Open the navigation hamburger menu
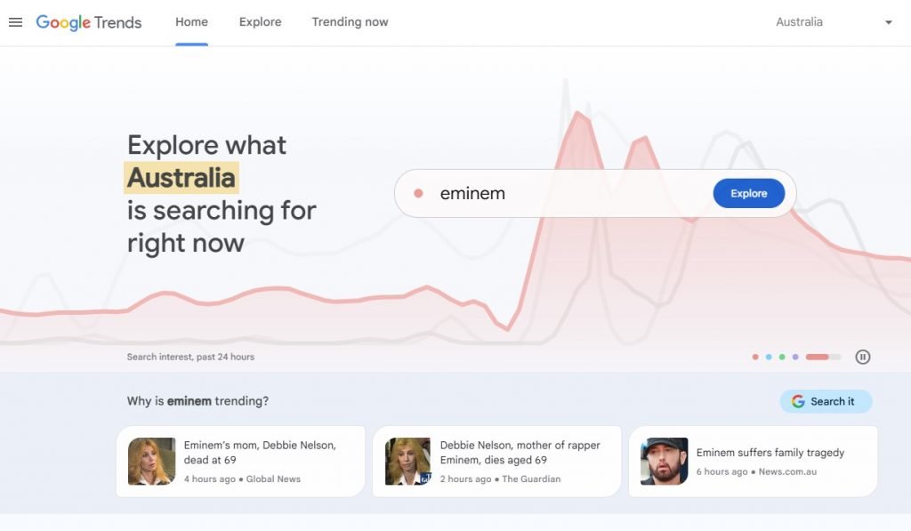 pos(15,22)
